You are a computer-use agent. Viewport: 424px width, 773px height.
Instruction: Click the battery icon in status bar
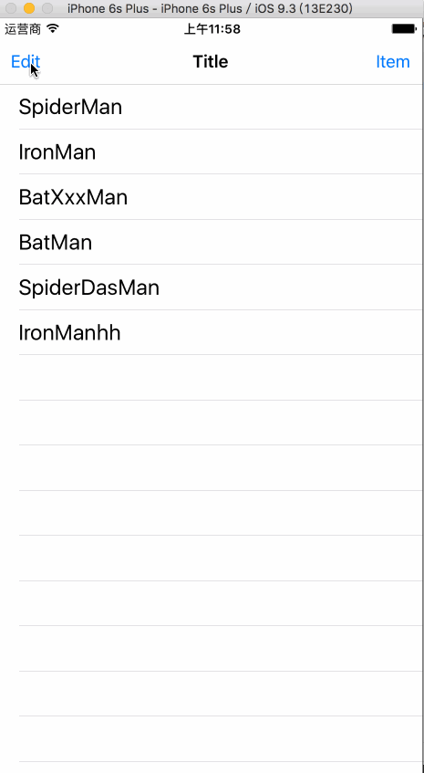coord(404,29)
